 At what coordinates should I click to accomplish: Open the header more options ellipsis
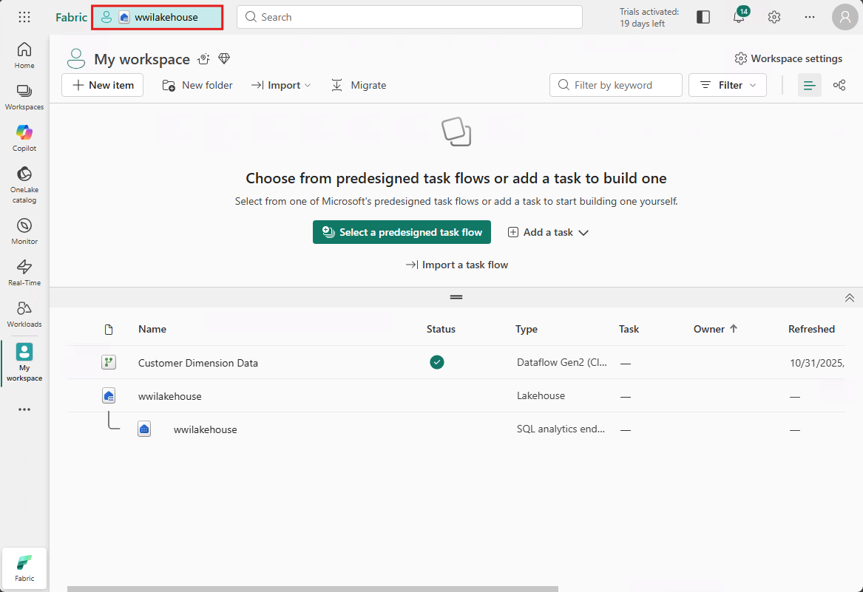click(810, 17)
